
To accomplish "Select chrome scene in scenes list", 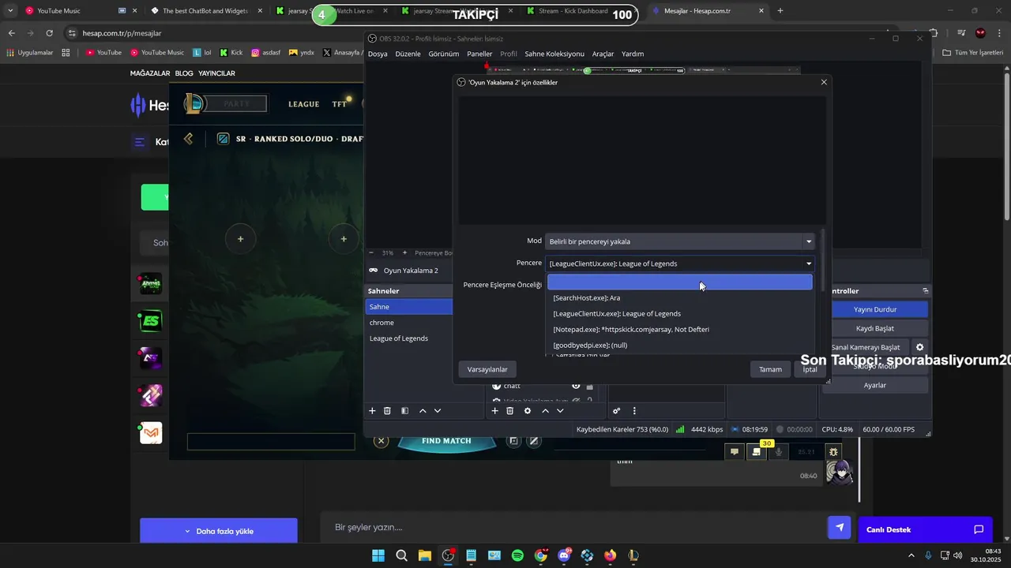I will (409, 323).
